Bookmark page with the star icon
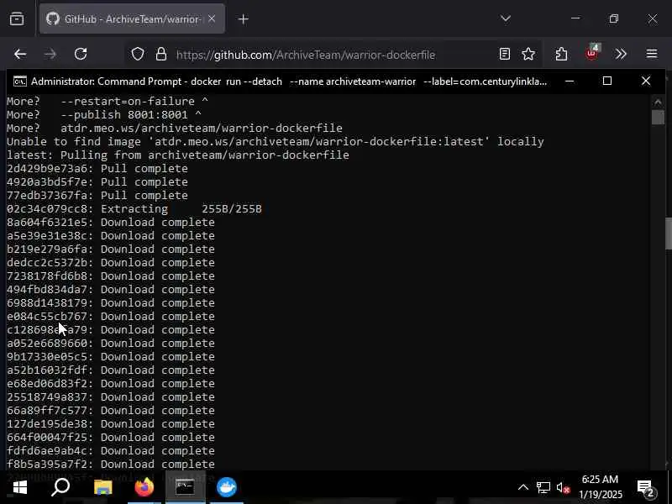Screen dimensions: 672x504 pos(528,54)
